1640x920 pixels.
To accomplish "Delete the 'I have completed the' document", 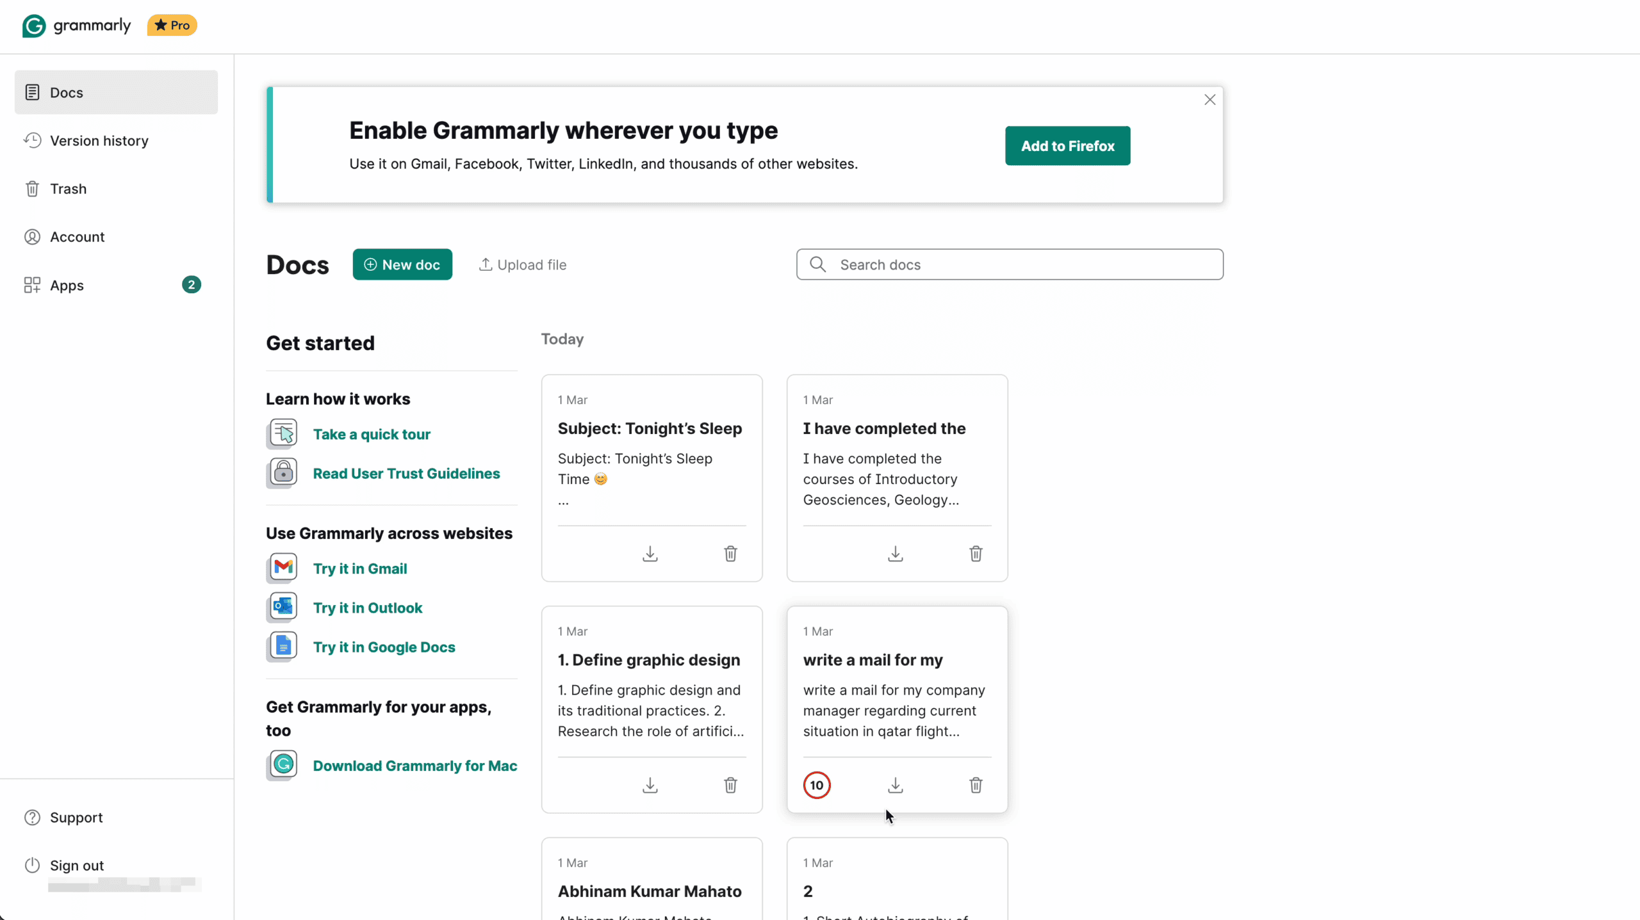I will click(x=975, y=553).
